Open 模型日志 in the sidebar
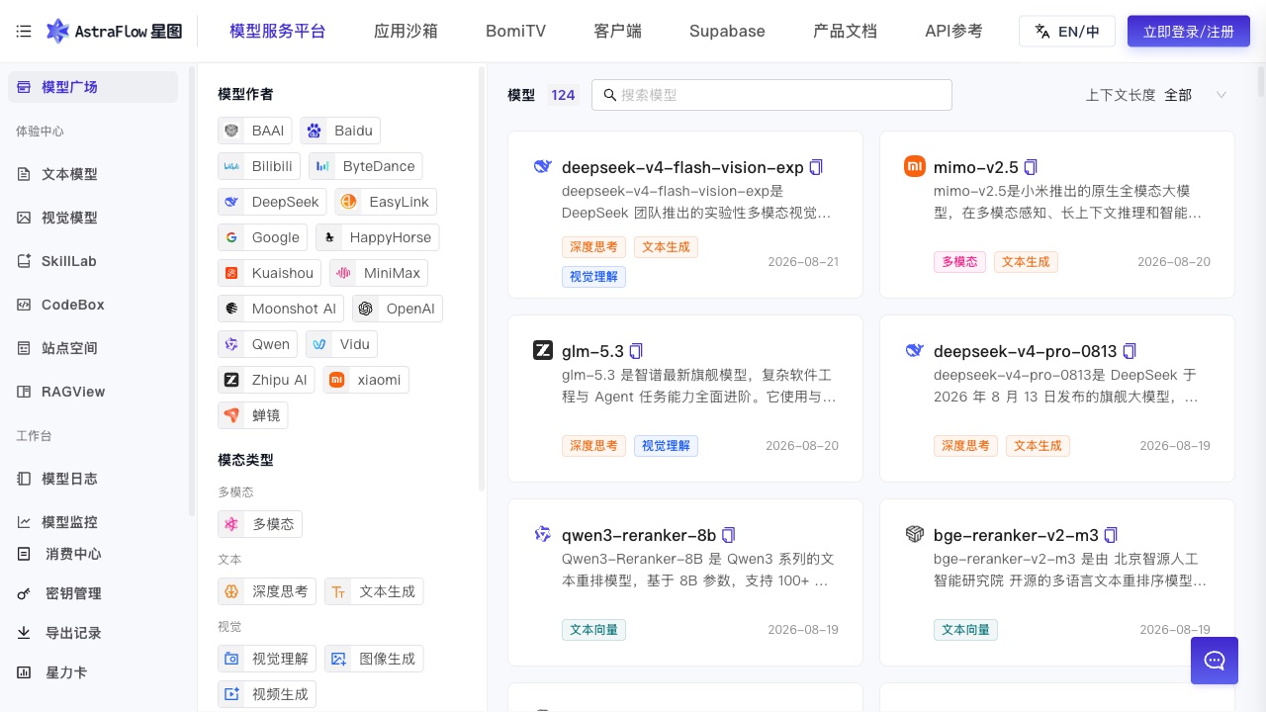 point(93,479)
